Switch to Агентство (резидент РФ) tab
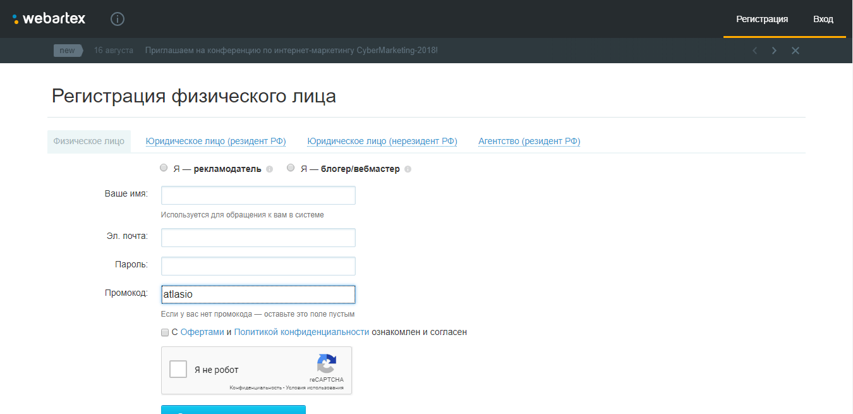The image size is (853, 414). pos(529,142)
